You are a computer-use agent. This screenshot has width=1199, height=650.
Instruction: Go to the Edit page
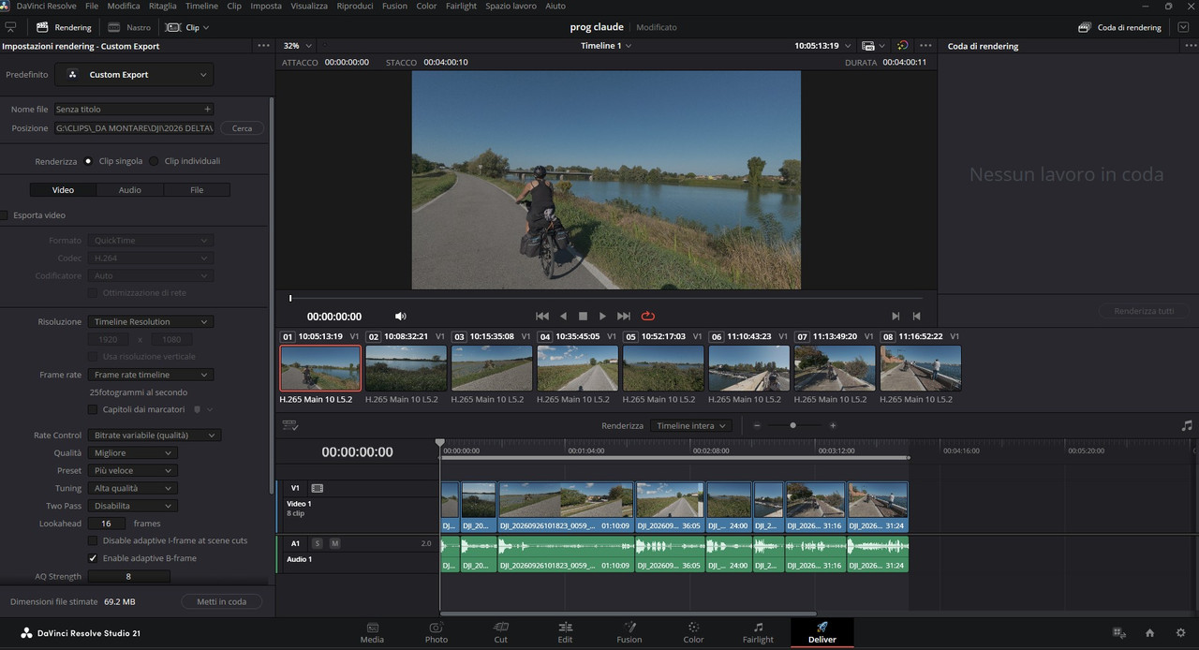click(565, 632)
